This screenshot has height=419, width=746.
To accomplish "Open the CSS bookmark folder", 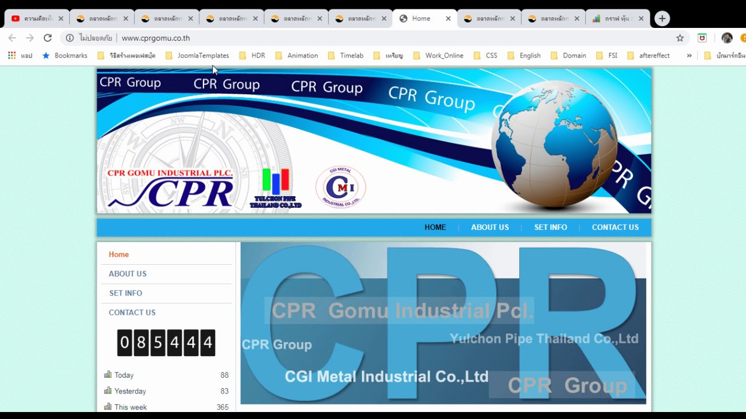I will tap(485, 55).
